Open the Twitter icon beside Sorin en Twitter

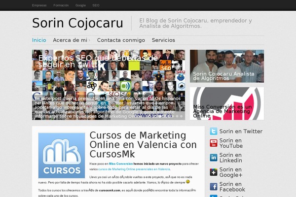214,131
